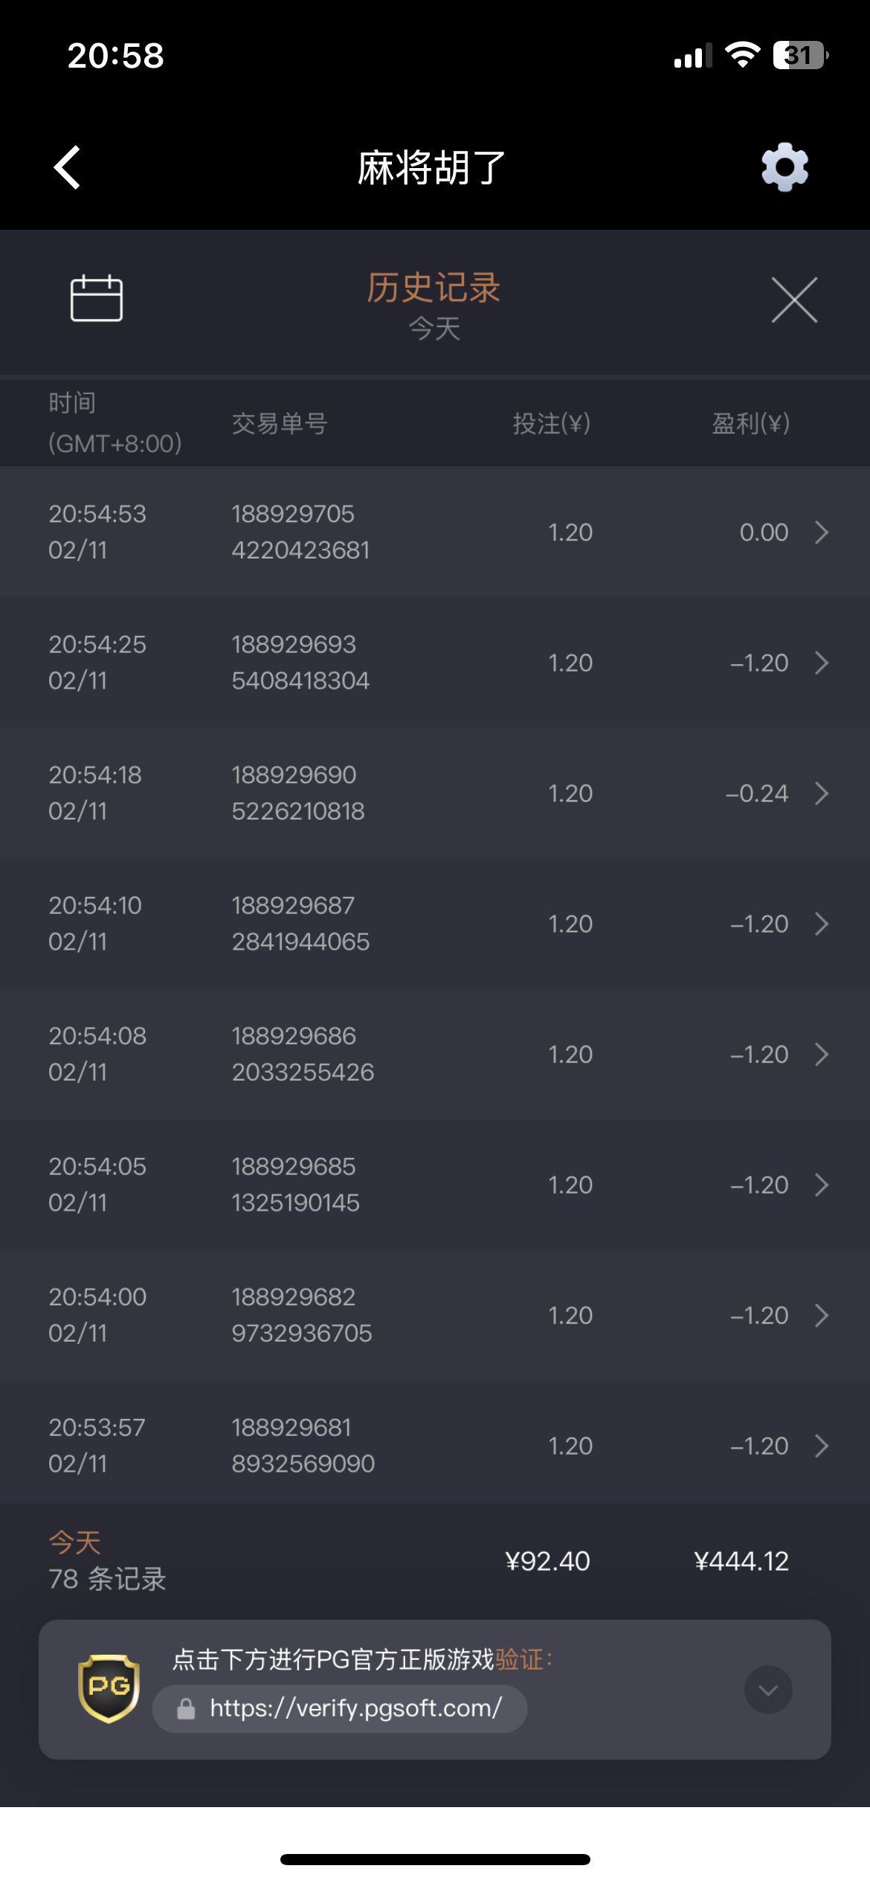Show details for the 20:54:05 record
The image size is (870, 1883).
822,1185
